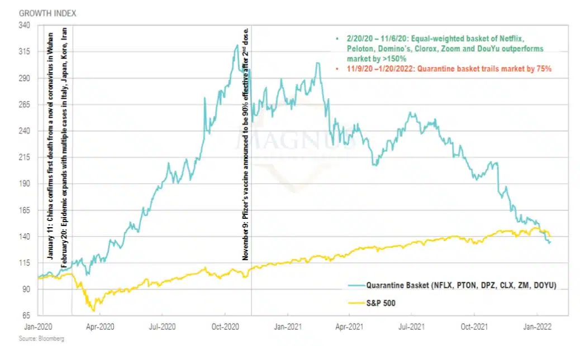Click the 65 value on the y-axis
Viewport: 580px width, 346px height.
coord(26,315)
